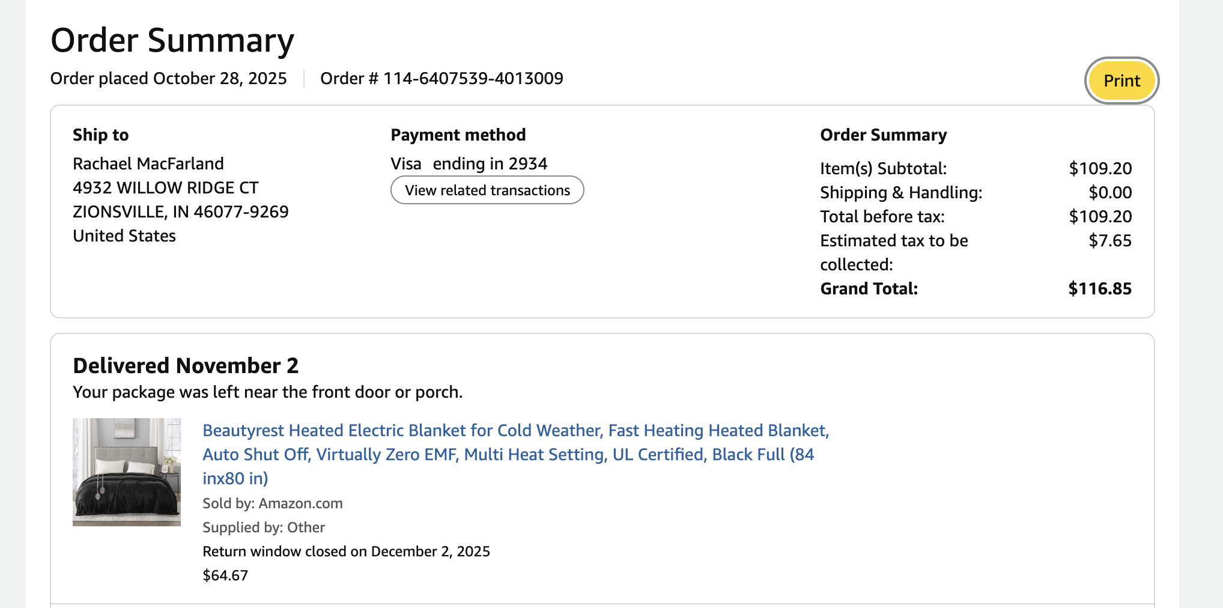Click the Order placed October 28, 2025 text
The image size is (1223, 608).
point(168,78)
